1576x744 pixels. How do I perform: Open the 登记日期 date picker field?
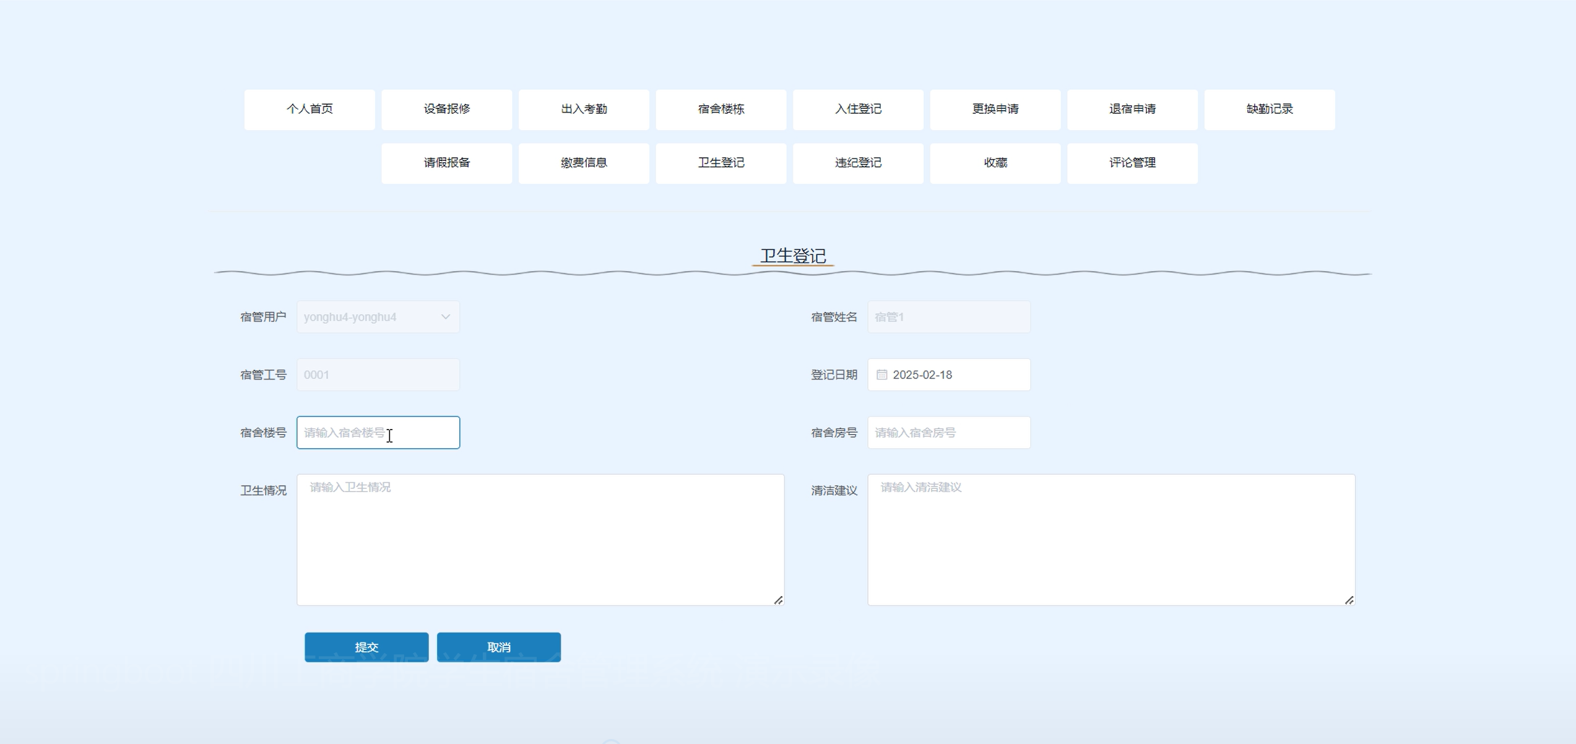click(949, 374)
